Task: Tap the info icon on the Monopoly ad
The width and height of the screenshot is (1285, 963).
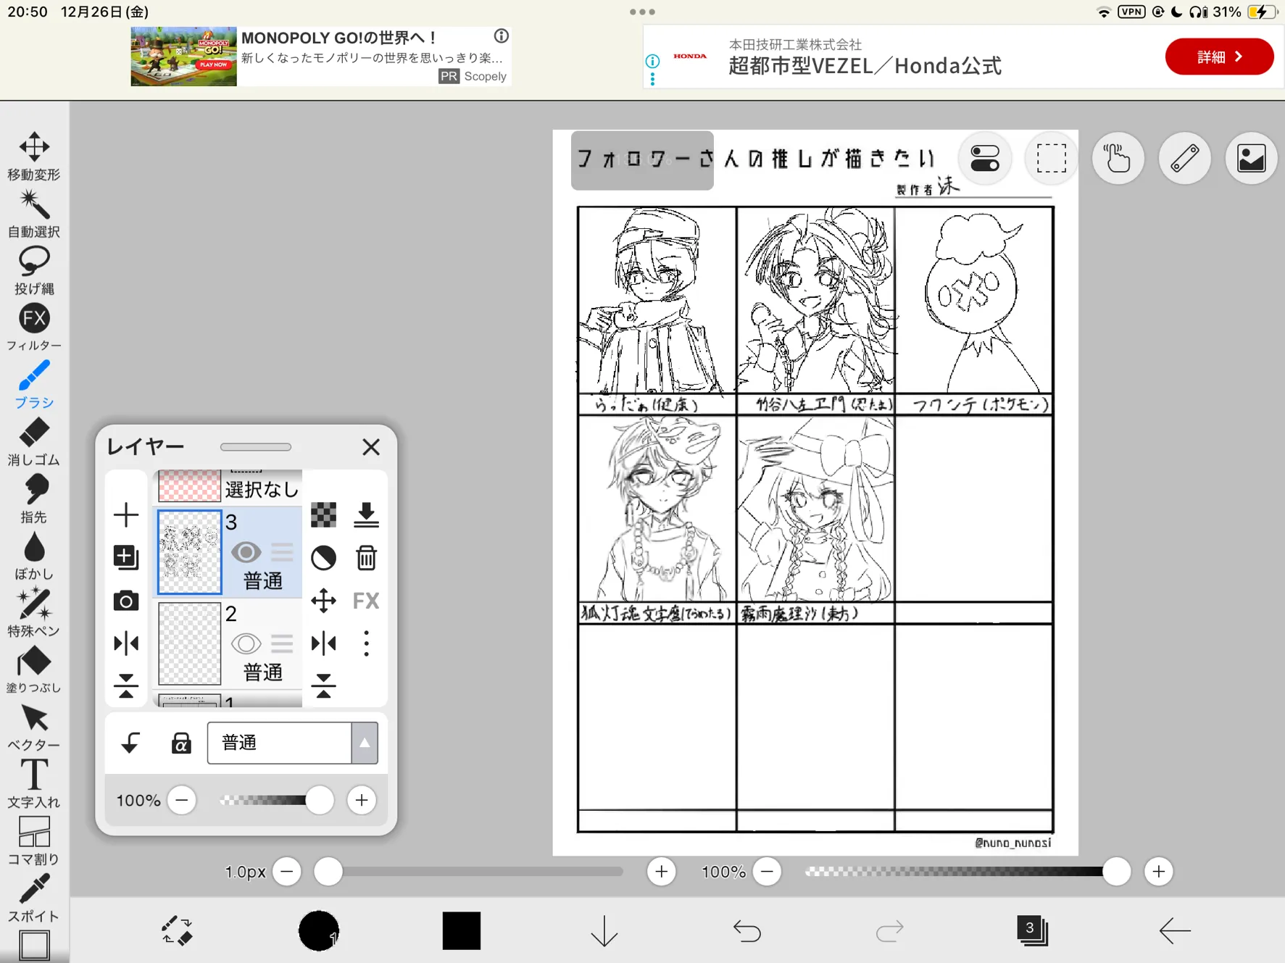Action: point(502,36)
